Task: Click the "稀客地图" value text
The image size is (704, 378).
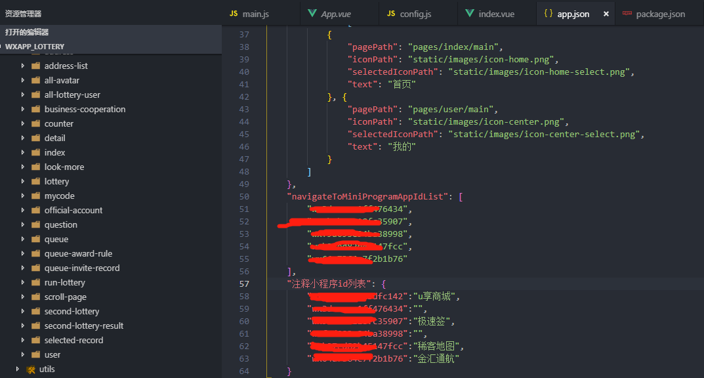Action: pos(436,346)
